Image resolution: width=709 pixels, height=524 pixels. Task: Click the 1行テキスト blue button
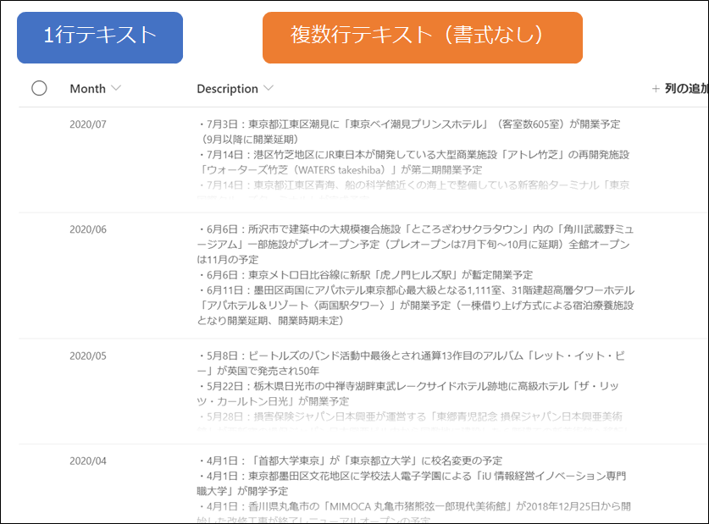[99, 37]
